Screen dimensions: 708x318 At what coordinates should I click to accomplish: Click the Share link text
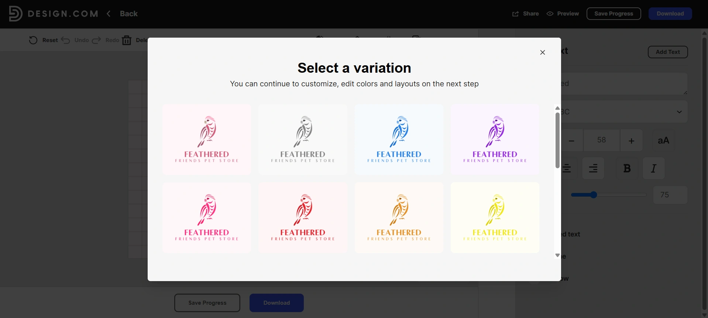pos(531,14)
